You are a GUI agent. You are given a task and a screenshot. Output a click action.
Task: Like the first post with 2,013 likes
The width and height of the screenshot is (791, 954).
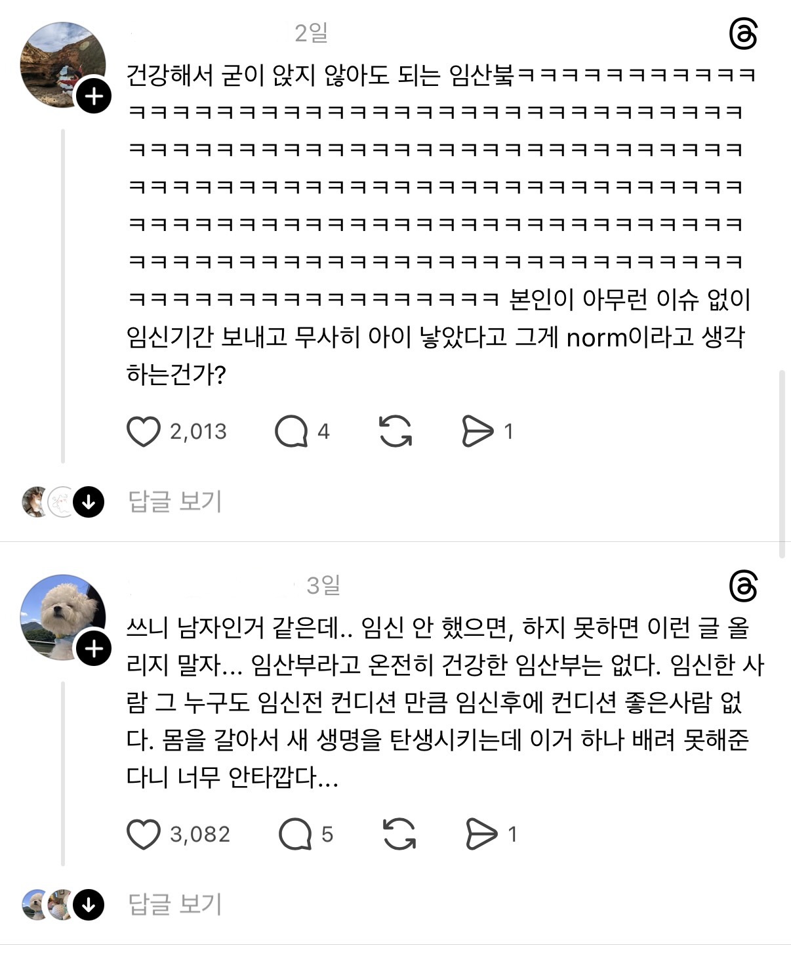point(144,432)
